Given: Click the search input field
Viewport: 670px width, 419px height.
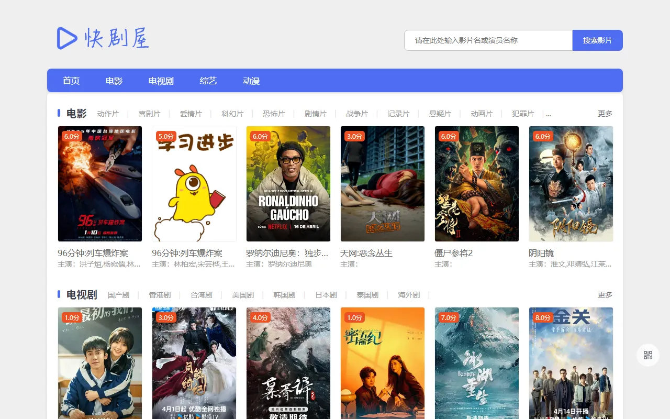Looking at the screenshot, I should (488, 40).
